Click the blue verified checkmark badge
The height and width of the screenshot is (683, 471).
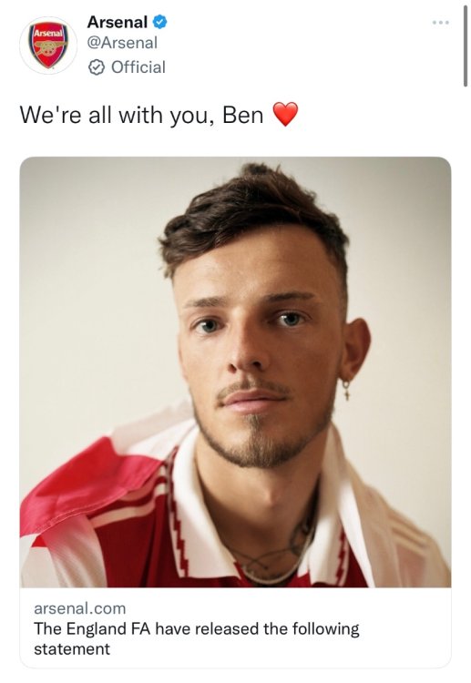pyautogui.click(x=160, y=22)
